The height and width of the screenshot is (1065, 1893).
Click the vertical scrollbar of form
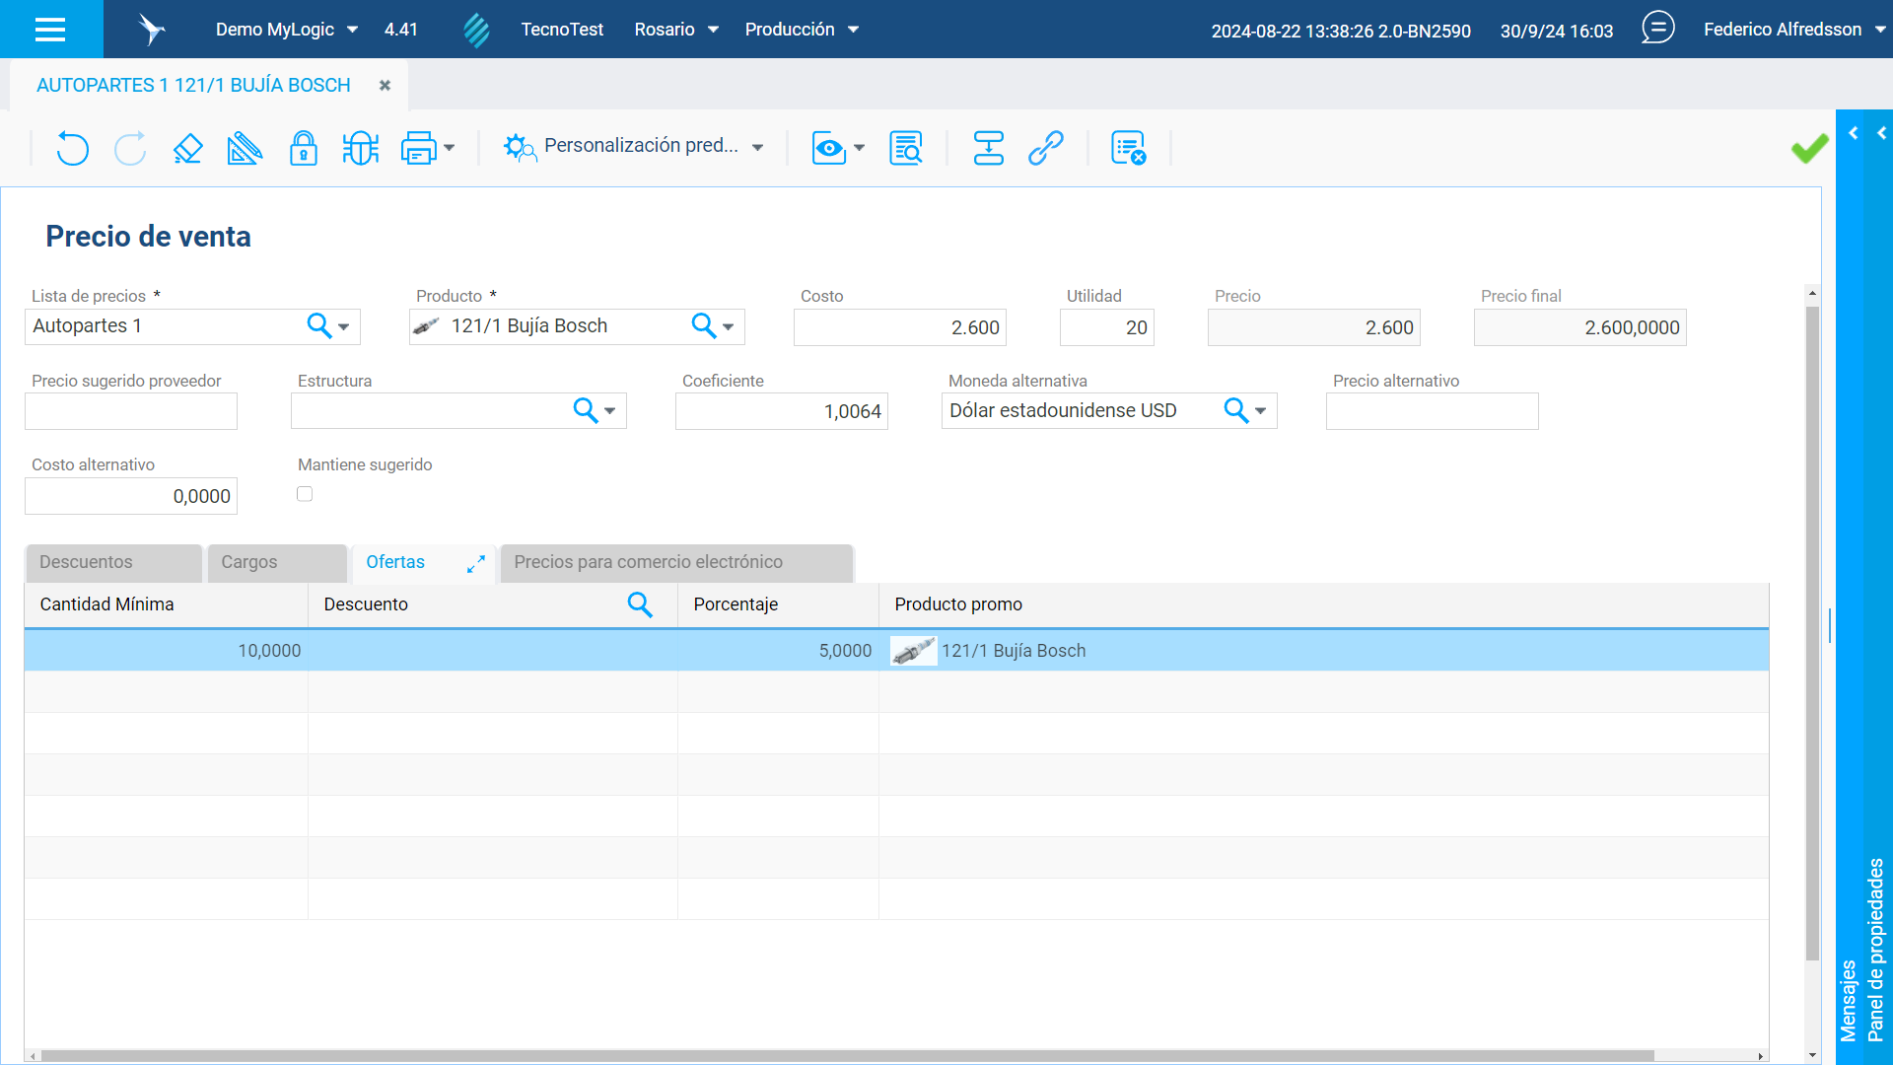[x=1812, y=631]
